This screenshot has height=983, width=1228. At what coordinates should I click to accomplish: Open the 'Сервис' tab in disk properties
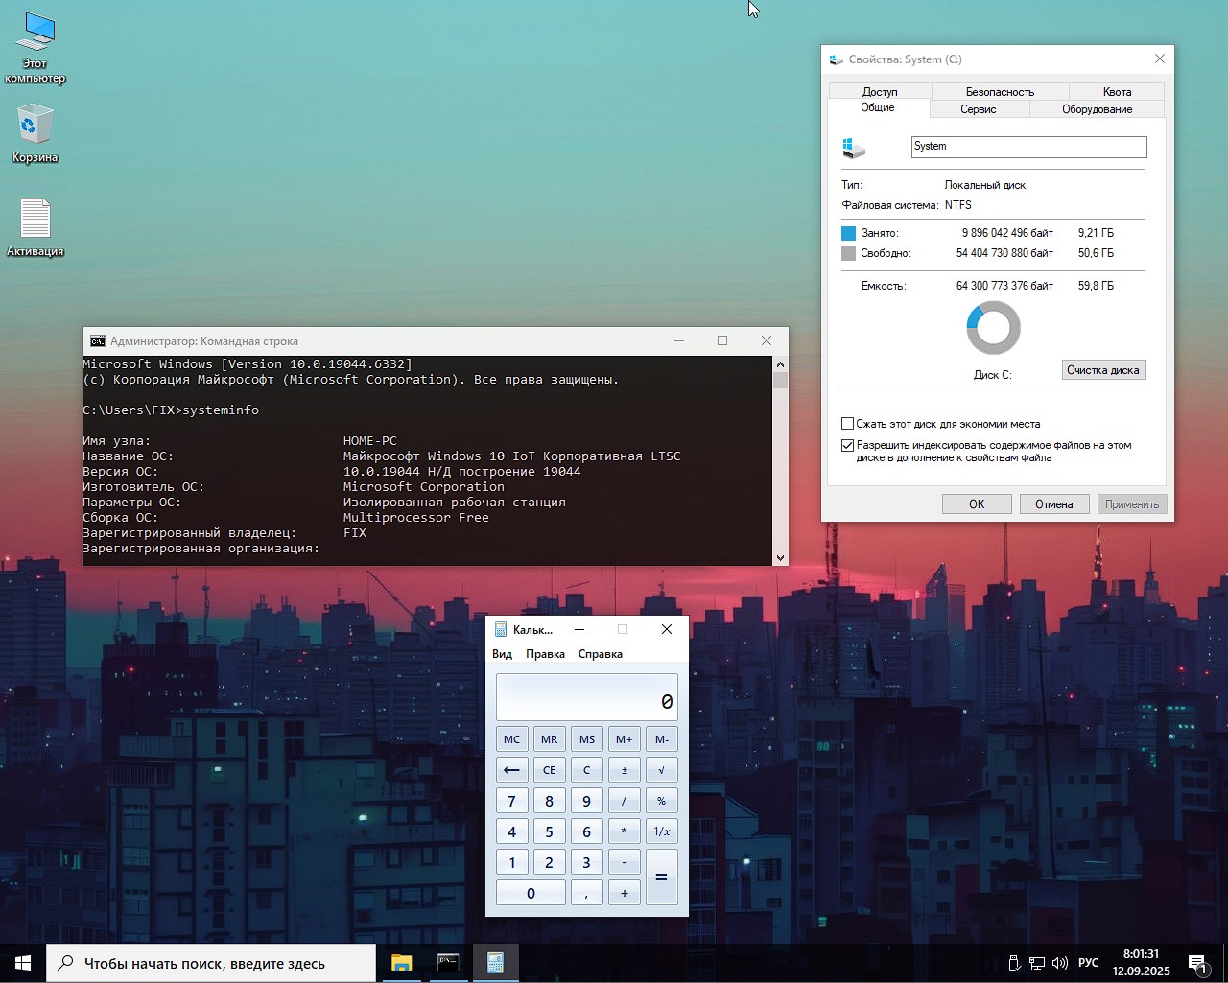(978, 109)
